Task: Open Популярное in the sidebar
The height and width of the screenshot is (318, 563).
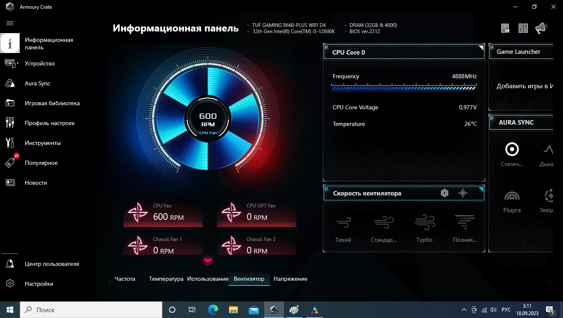Action: pos(41,163)
